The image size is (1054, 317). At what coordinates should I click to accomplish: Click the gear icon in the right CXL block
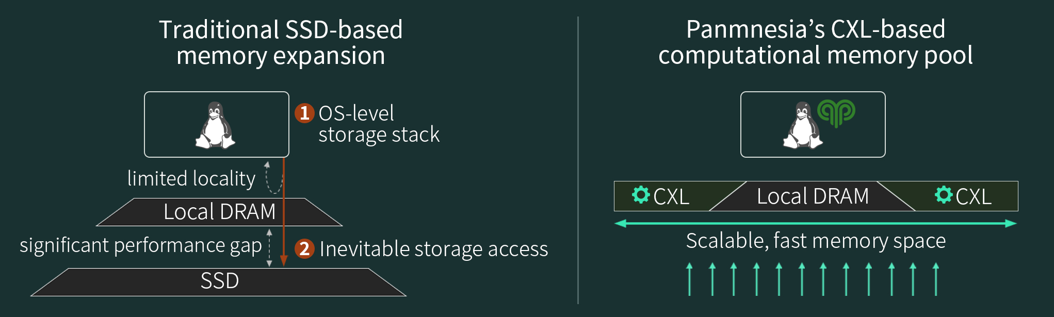click(944, 195)
